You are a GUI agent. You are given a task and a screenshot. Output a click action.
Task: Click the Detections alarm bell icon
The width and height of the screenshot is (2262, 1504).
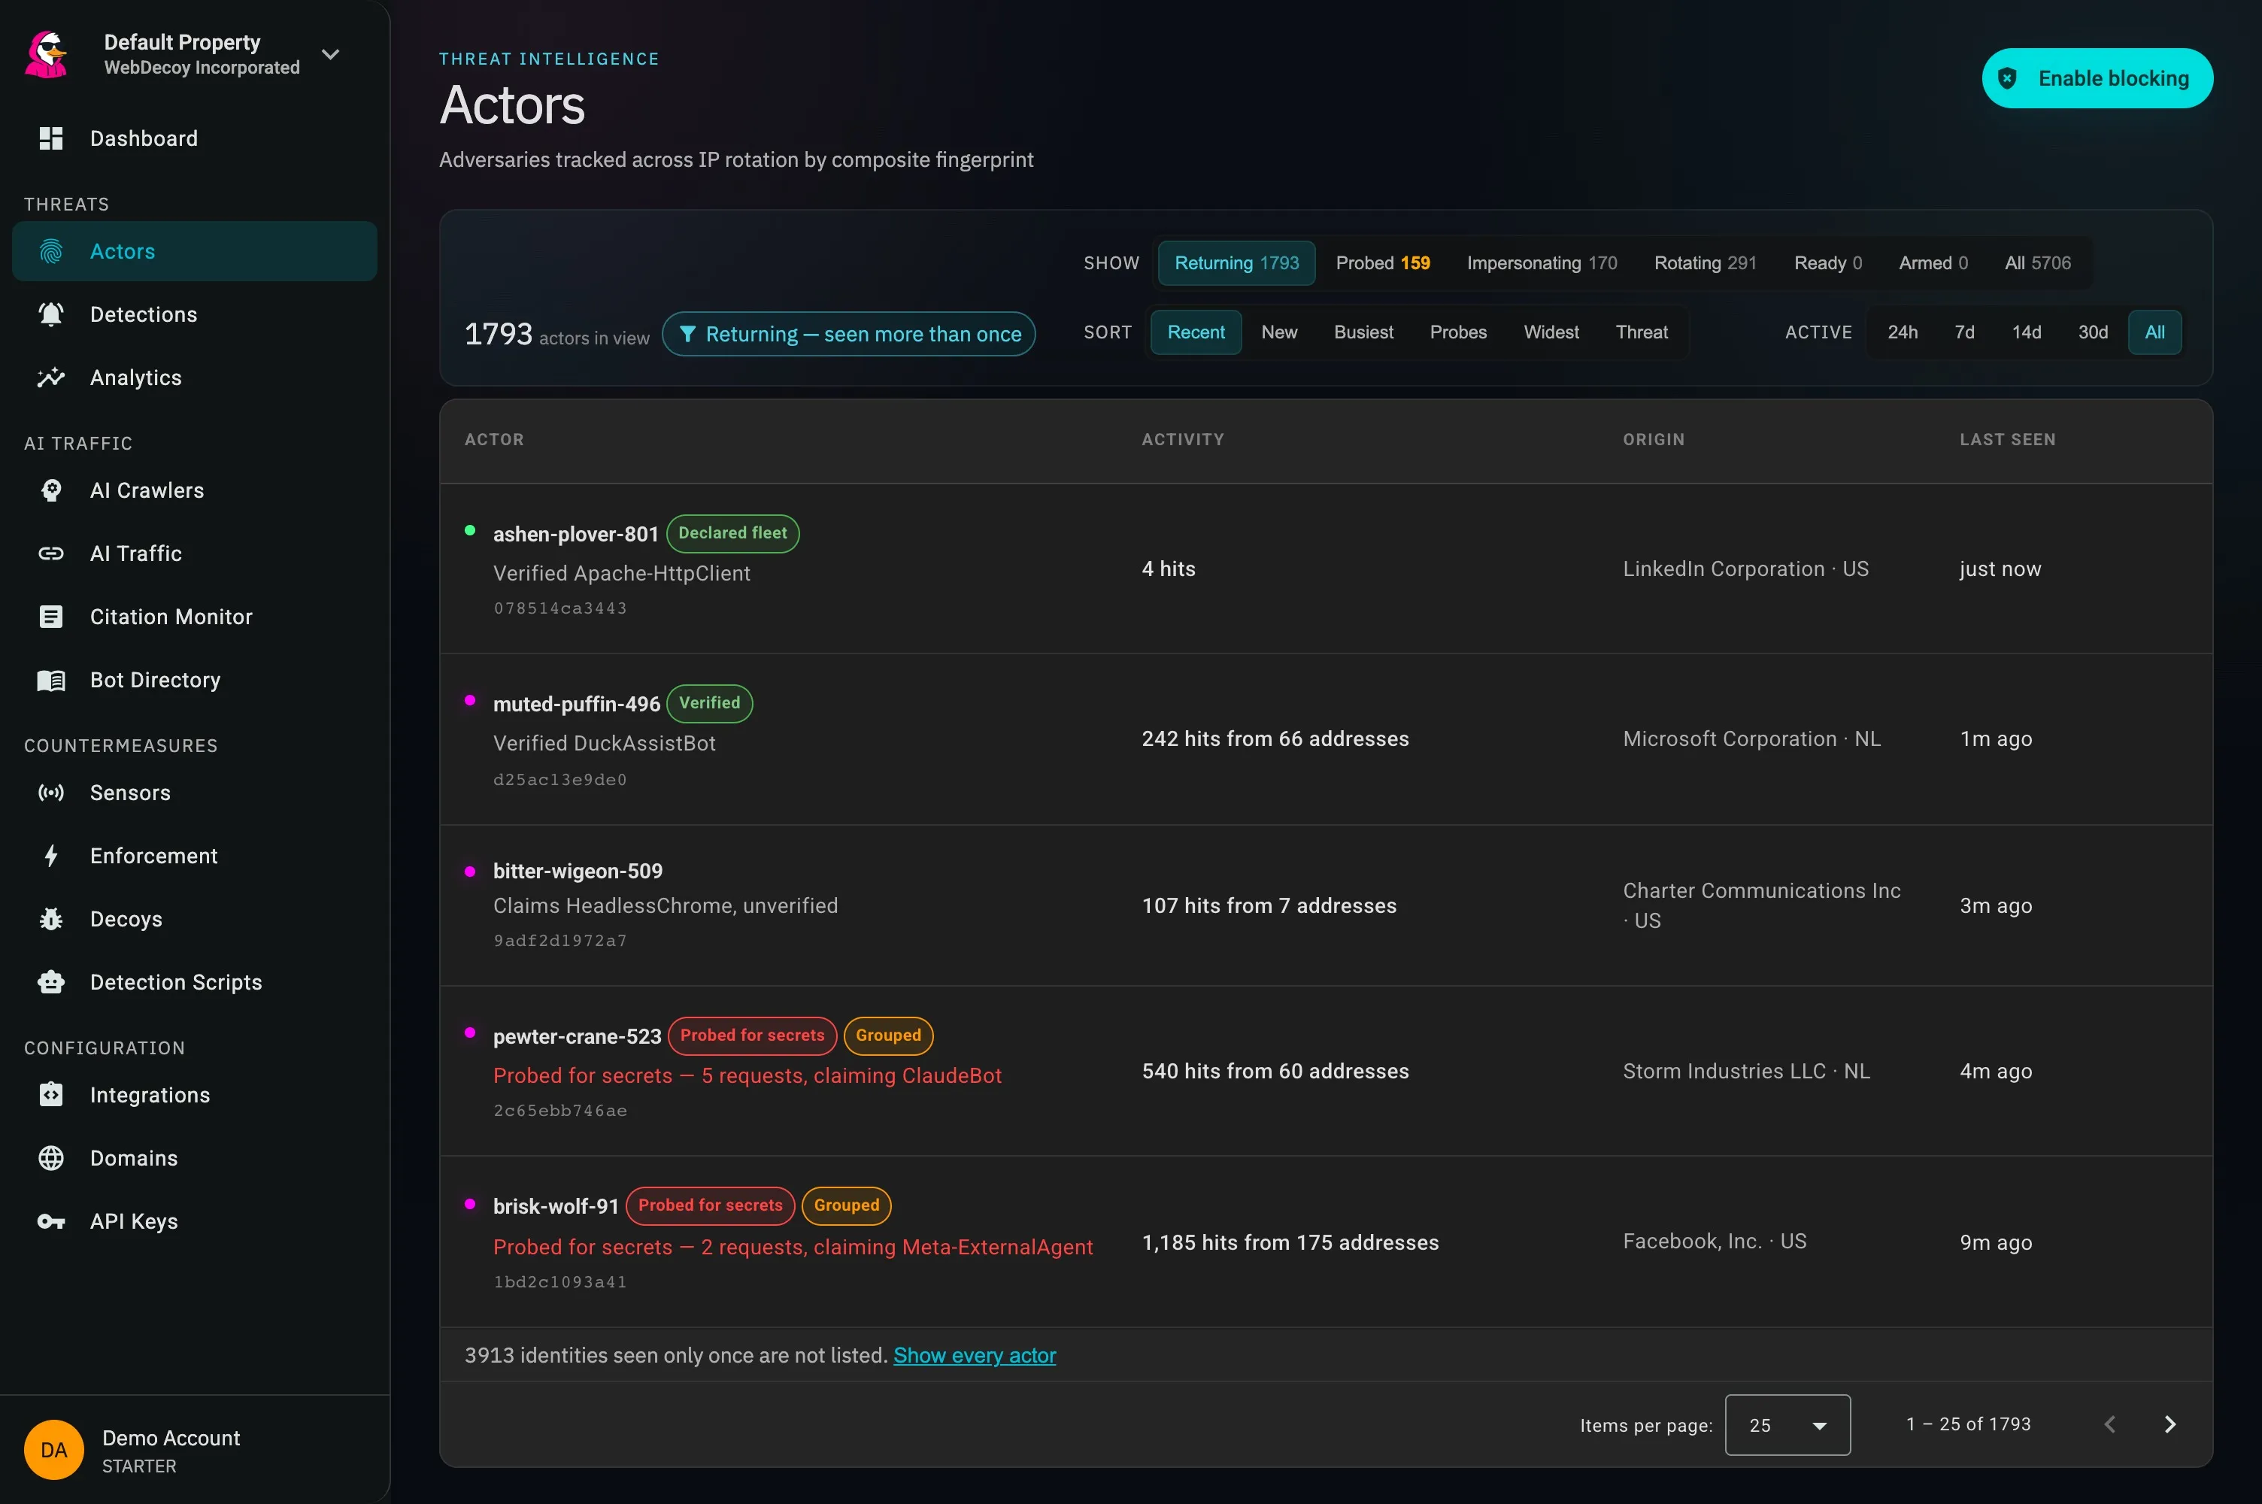pos(51,314)
